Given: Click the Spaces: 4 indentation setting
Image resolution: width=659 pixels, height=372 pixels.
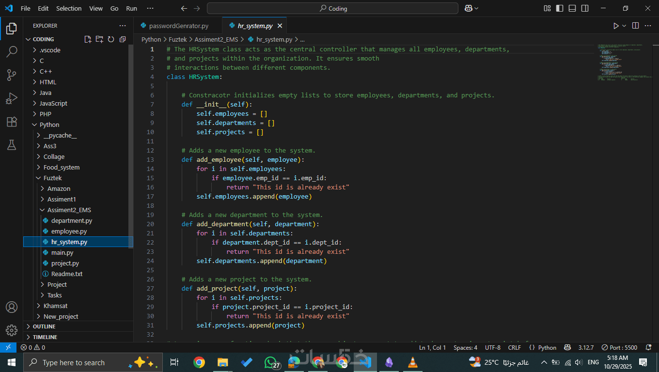Looking at the screenshot, I should 465,347.
